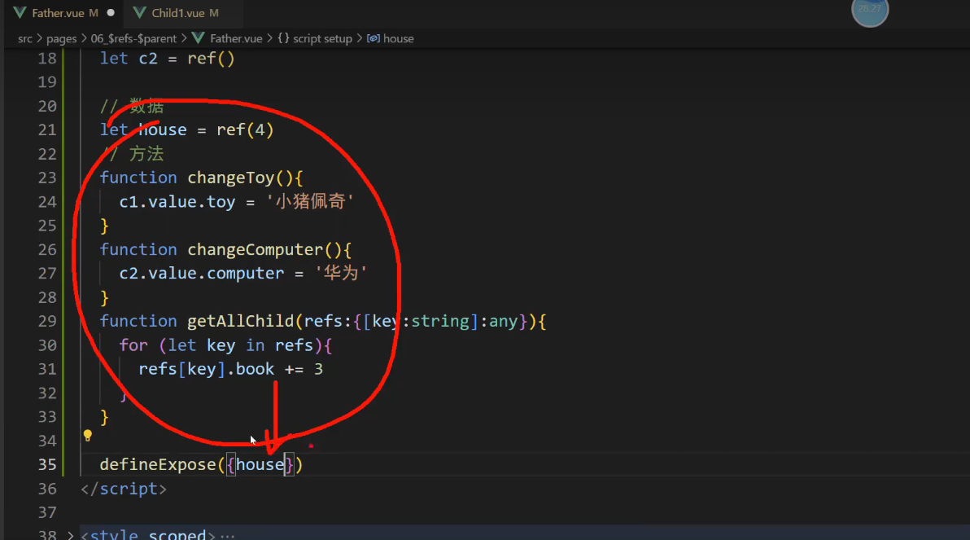970x540 pixels.
Task: Click the breadcrumb chevron after script setup
Action: (360, 38)
